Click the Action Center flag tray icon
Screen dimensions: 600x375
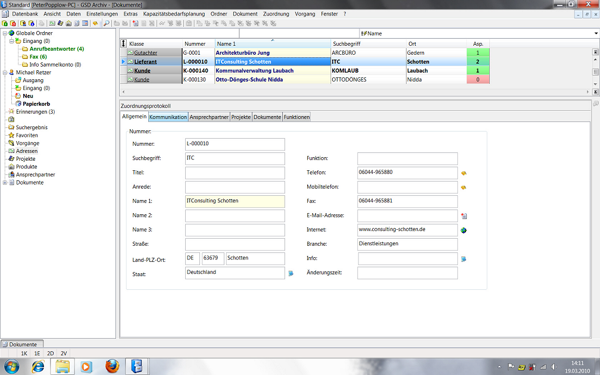(511, 367)
